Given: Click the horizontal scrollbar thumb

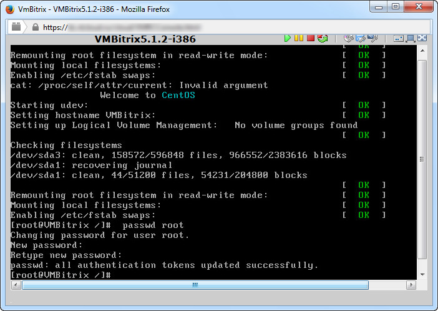Looking at the screenshot, I should (195, 285).
